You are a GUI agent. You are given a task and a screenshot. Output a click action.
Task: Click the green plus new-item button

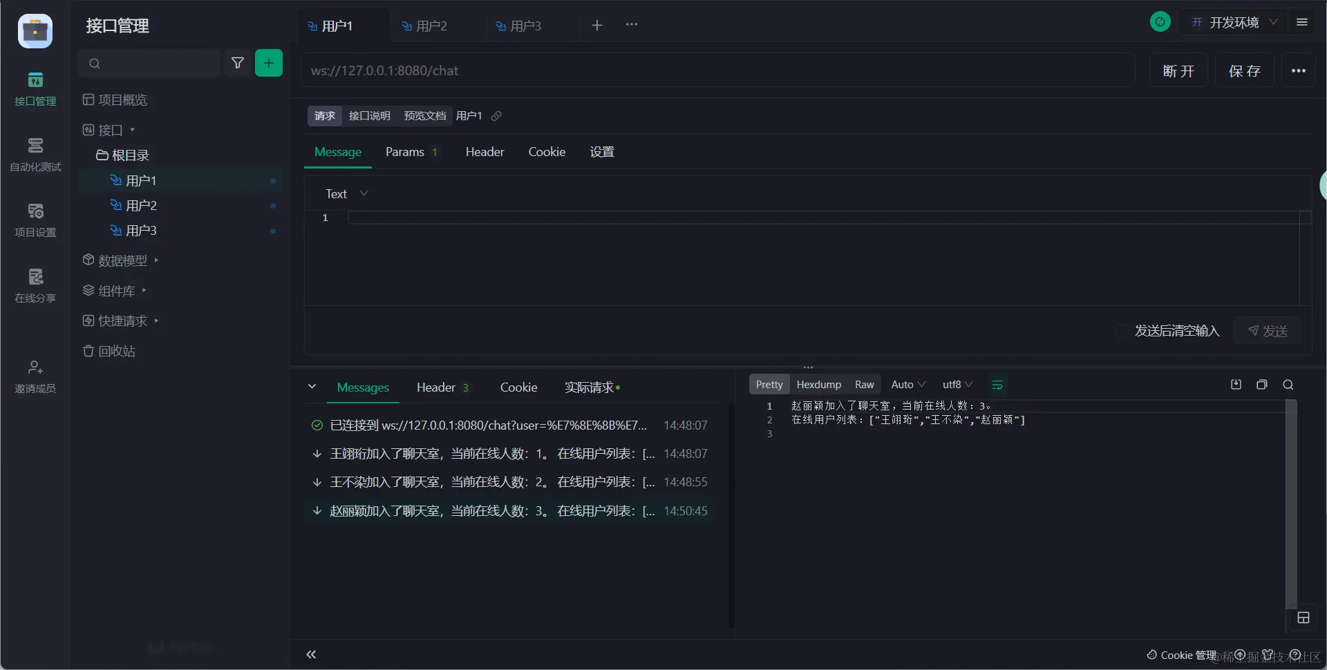point(269,63)
